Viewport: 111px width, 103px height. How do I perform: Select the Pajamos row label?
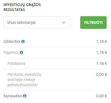11,52
